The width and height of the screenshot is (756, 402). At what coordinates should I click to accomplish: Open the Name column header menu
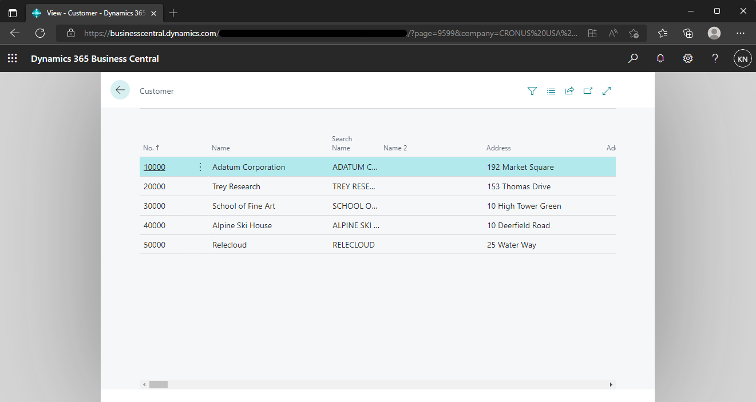pos(221,148)
